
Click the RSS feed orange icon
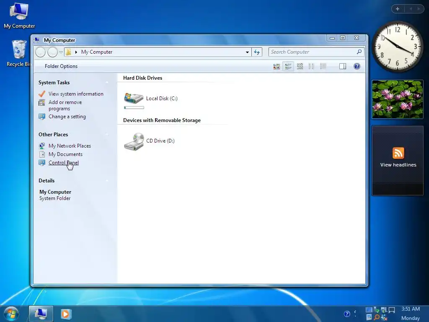click(x=398, y=153)
